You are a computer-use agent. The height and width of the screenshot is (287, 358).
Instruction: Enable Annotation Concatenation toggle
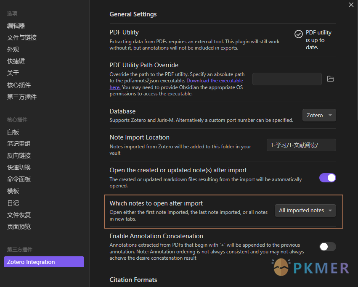[327, 246]
